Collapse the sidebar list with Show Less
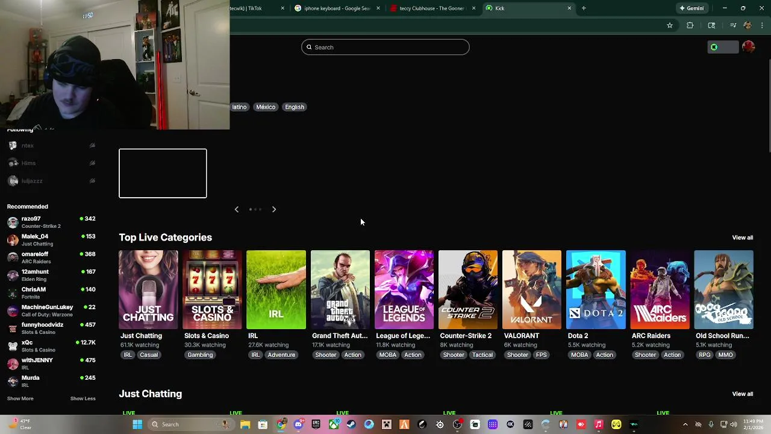Image resolution: width=771 pixels, height=434 pixels. 83,398
